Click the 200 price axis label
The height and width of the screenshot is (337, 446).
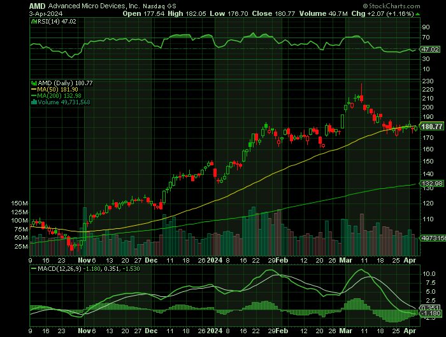click(428, 107)
